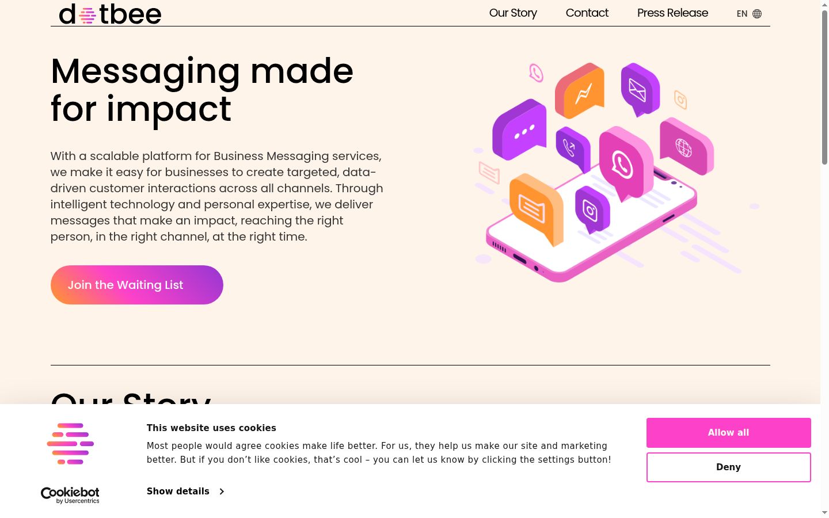
Task: Click the pink globe web bubble icon
Action: (x=687, y=146)
